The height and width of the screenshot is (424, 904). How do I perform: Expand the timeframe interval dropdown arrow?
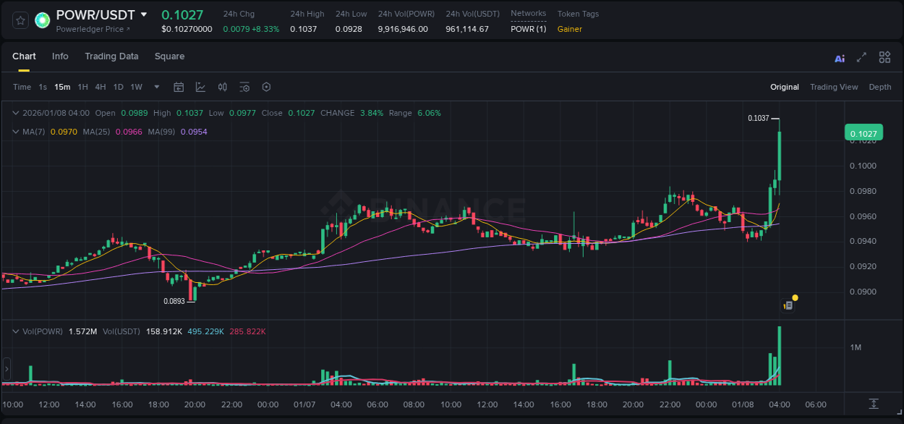pyautogui.click(x=155, y=87)
